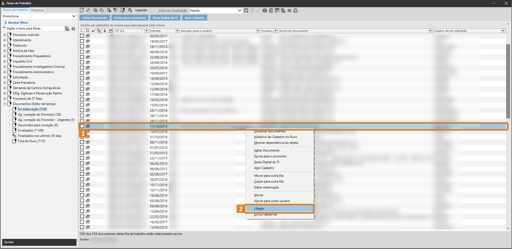This screenshot has height=249, width=512.
Task: Open the Entrada column filter dropdown
Action: [x=177, y=31]
